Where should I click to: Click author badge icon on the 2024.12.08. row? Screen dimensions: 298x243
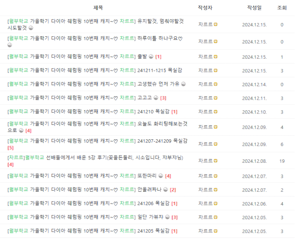pos(215,161)
